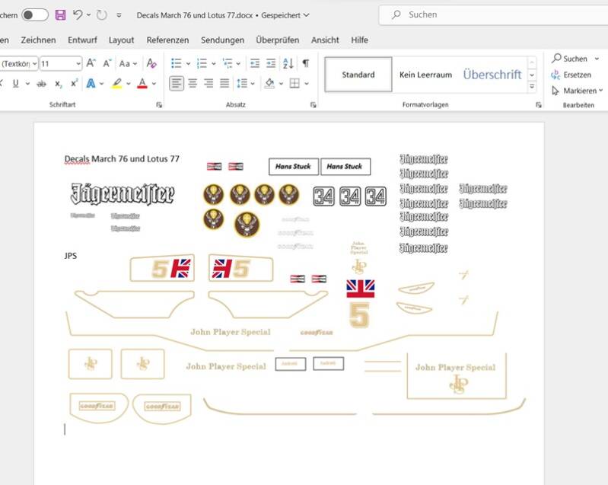
Task: Decrease the font size
Action: tap(107, 63)
